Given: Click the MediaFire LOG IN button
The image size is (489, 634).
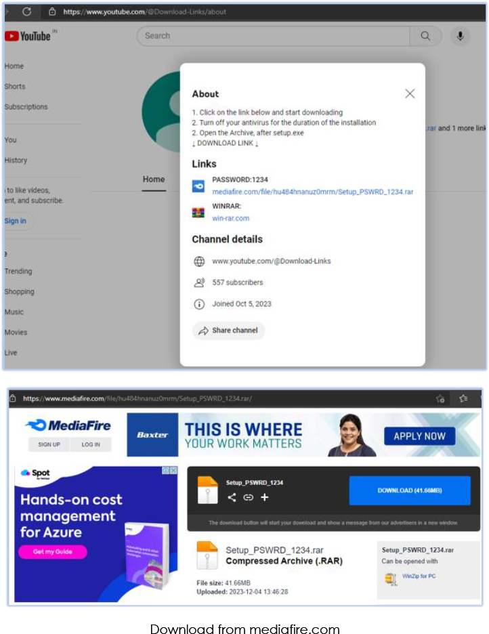Looking at the screenshot, I should coord(91,444).
